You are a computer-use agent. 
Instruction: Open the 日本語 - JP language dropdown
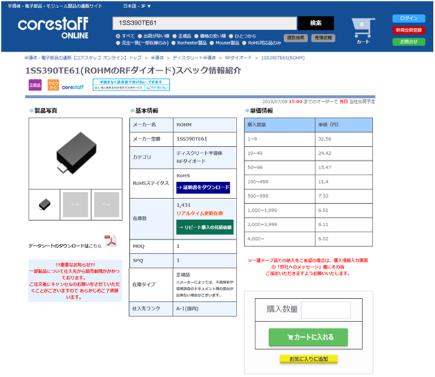point(137,6)
